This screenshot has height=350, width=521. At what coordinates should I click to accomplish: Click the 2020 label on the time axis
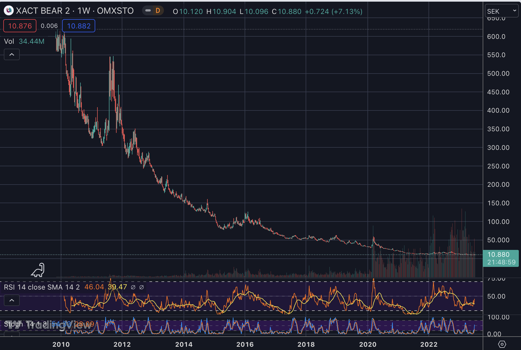coord(368,345)
